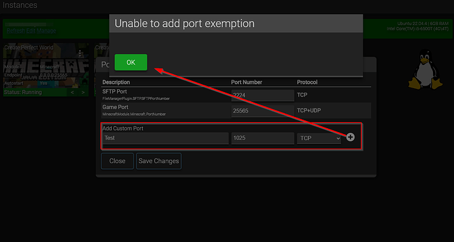This screenshot has width=454, height=242.
Task: Click the Close button in port dialog
Action: coord(117,161)
